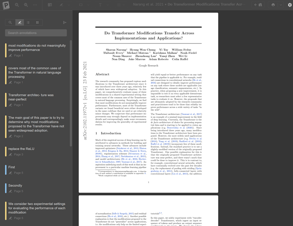Zoom in on the PDF

17,5
